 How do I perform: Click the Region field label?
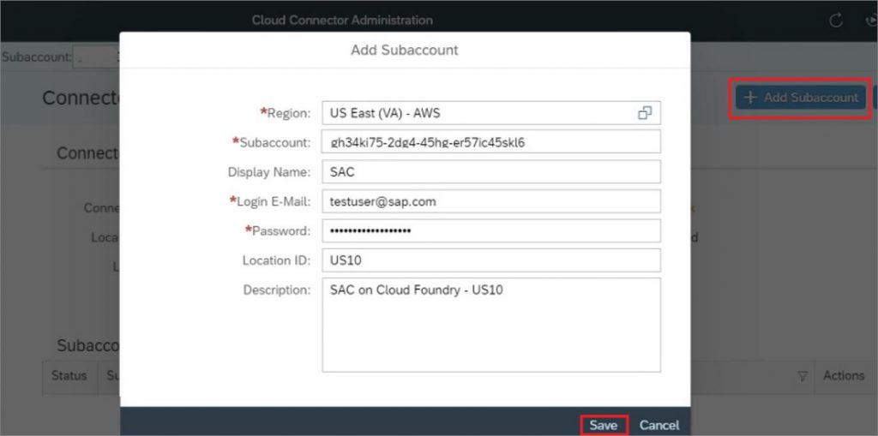pyautogui.click(x=285, y=113)
